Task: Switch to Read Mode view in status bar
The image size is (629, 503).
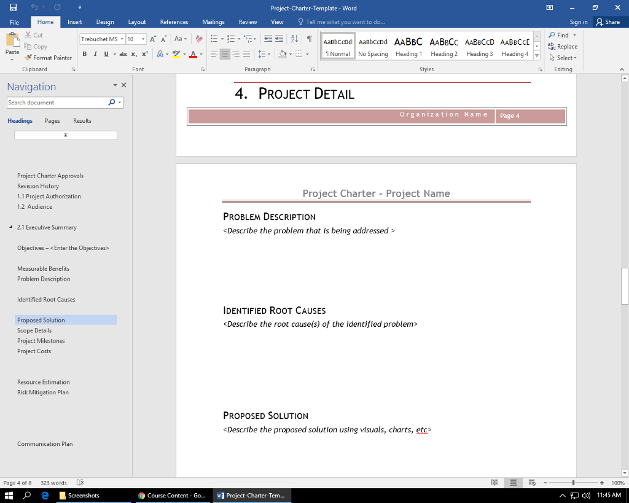Action: (494, 483)
